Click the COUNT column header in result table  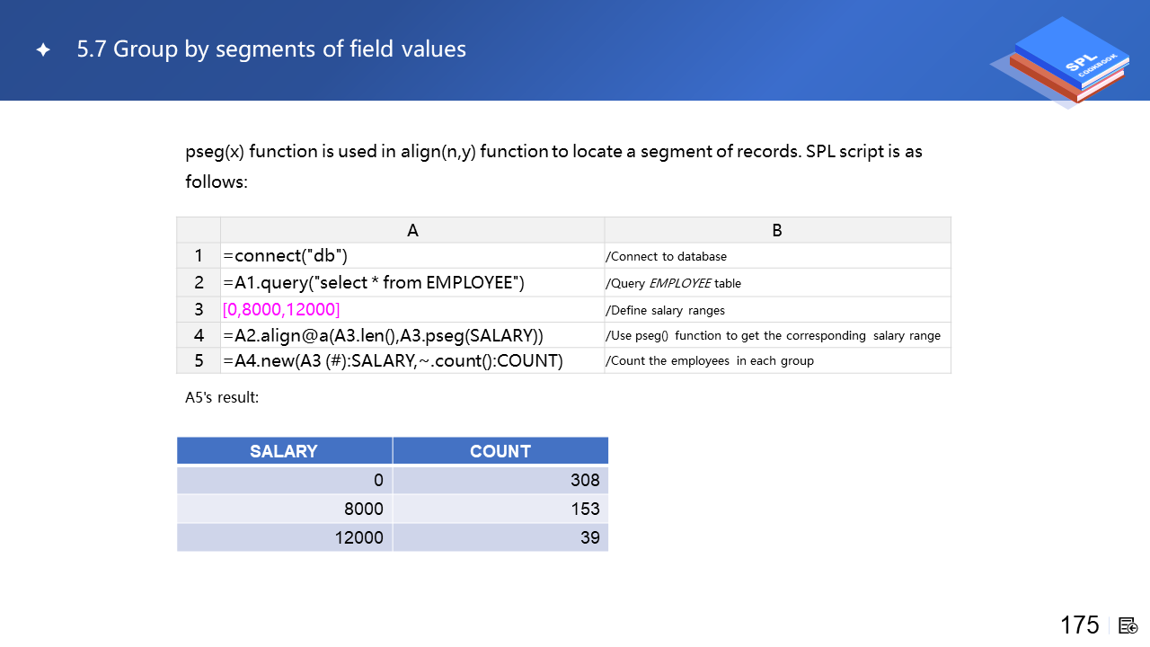click(500, 451)
